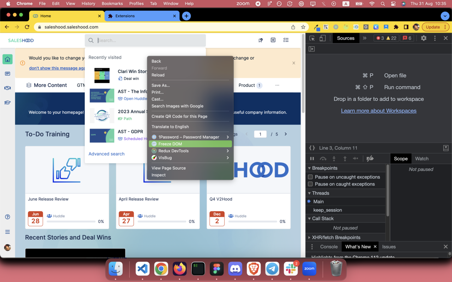
Task: Go back with the browser back arrow
Action: 7,27
